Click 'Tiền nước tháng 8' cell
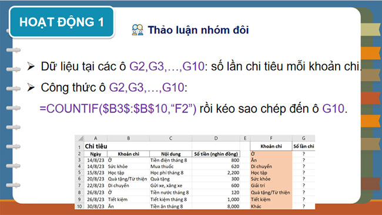382x215 pixels. pyautogui.click(x=170, y=192)
